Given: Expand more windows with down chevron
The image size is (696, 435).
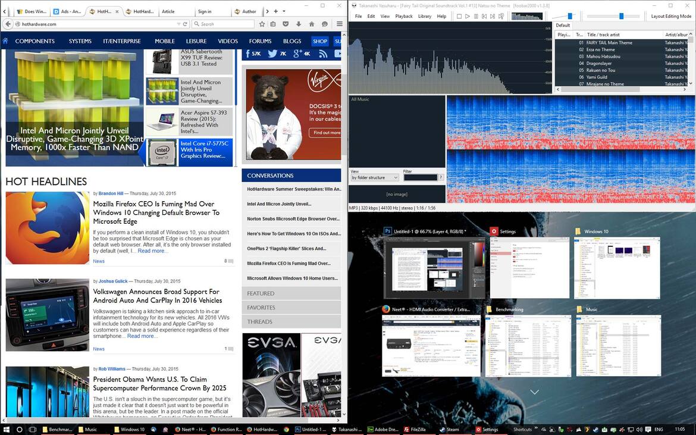Looking at the screenshot, I should tap(534, 392).
